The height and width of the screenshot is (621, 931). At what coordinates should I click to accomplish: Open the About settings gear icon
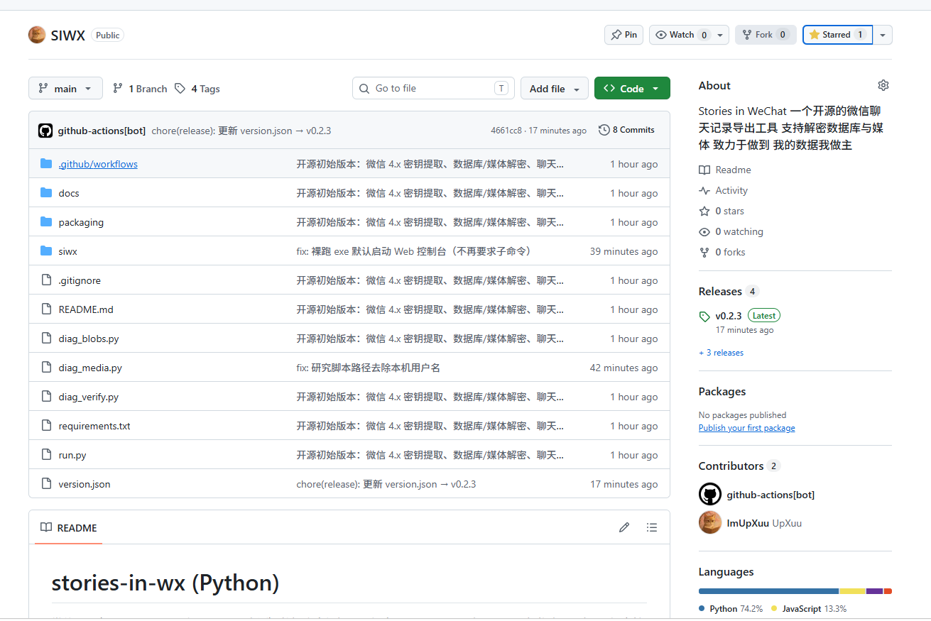[x=883, y=85]
